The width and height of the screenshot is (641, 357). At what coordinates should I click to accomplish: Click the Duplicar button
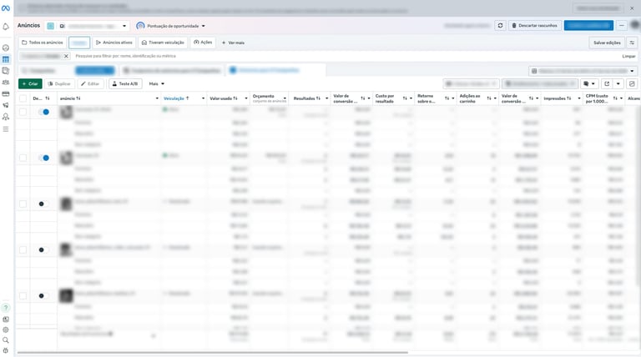(x=60, y=83)
